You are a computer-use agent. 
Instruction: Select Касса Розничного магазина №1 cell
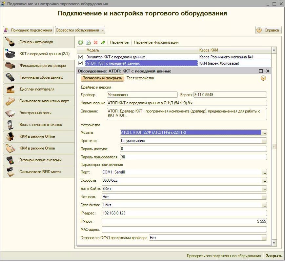234,57
